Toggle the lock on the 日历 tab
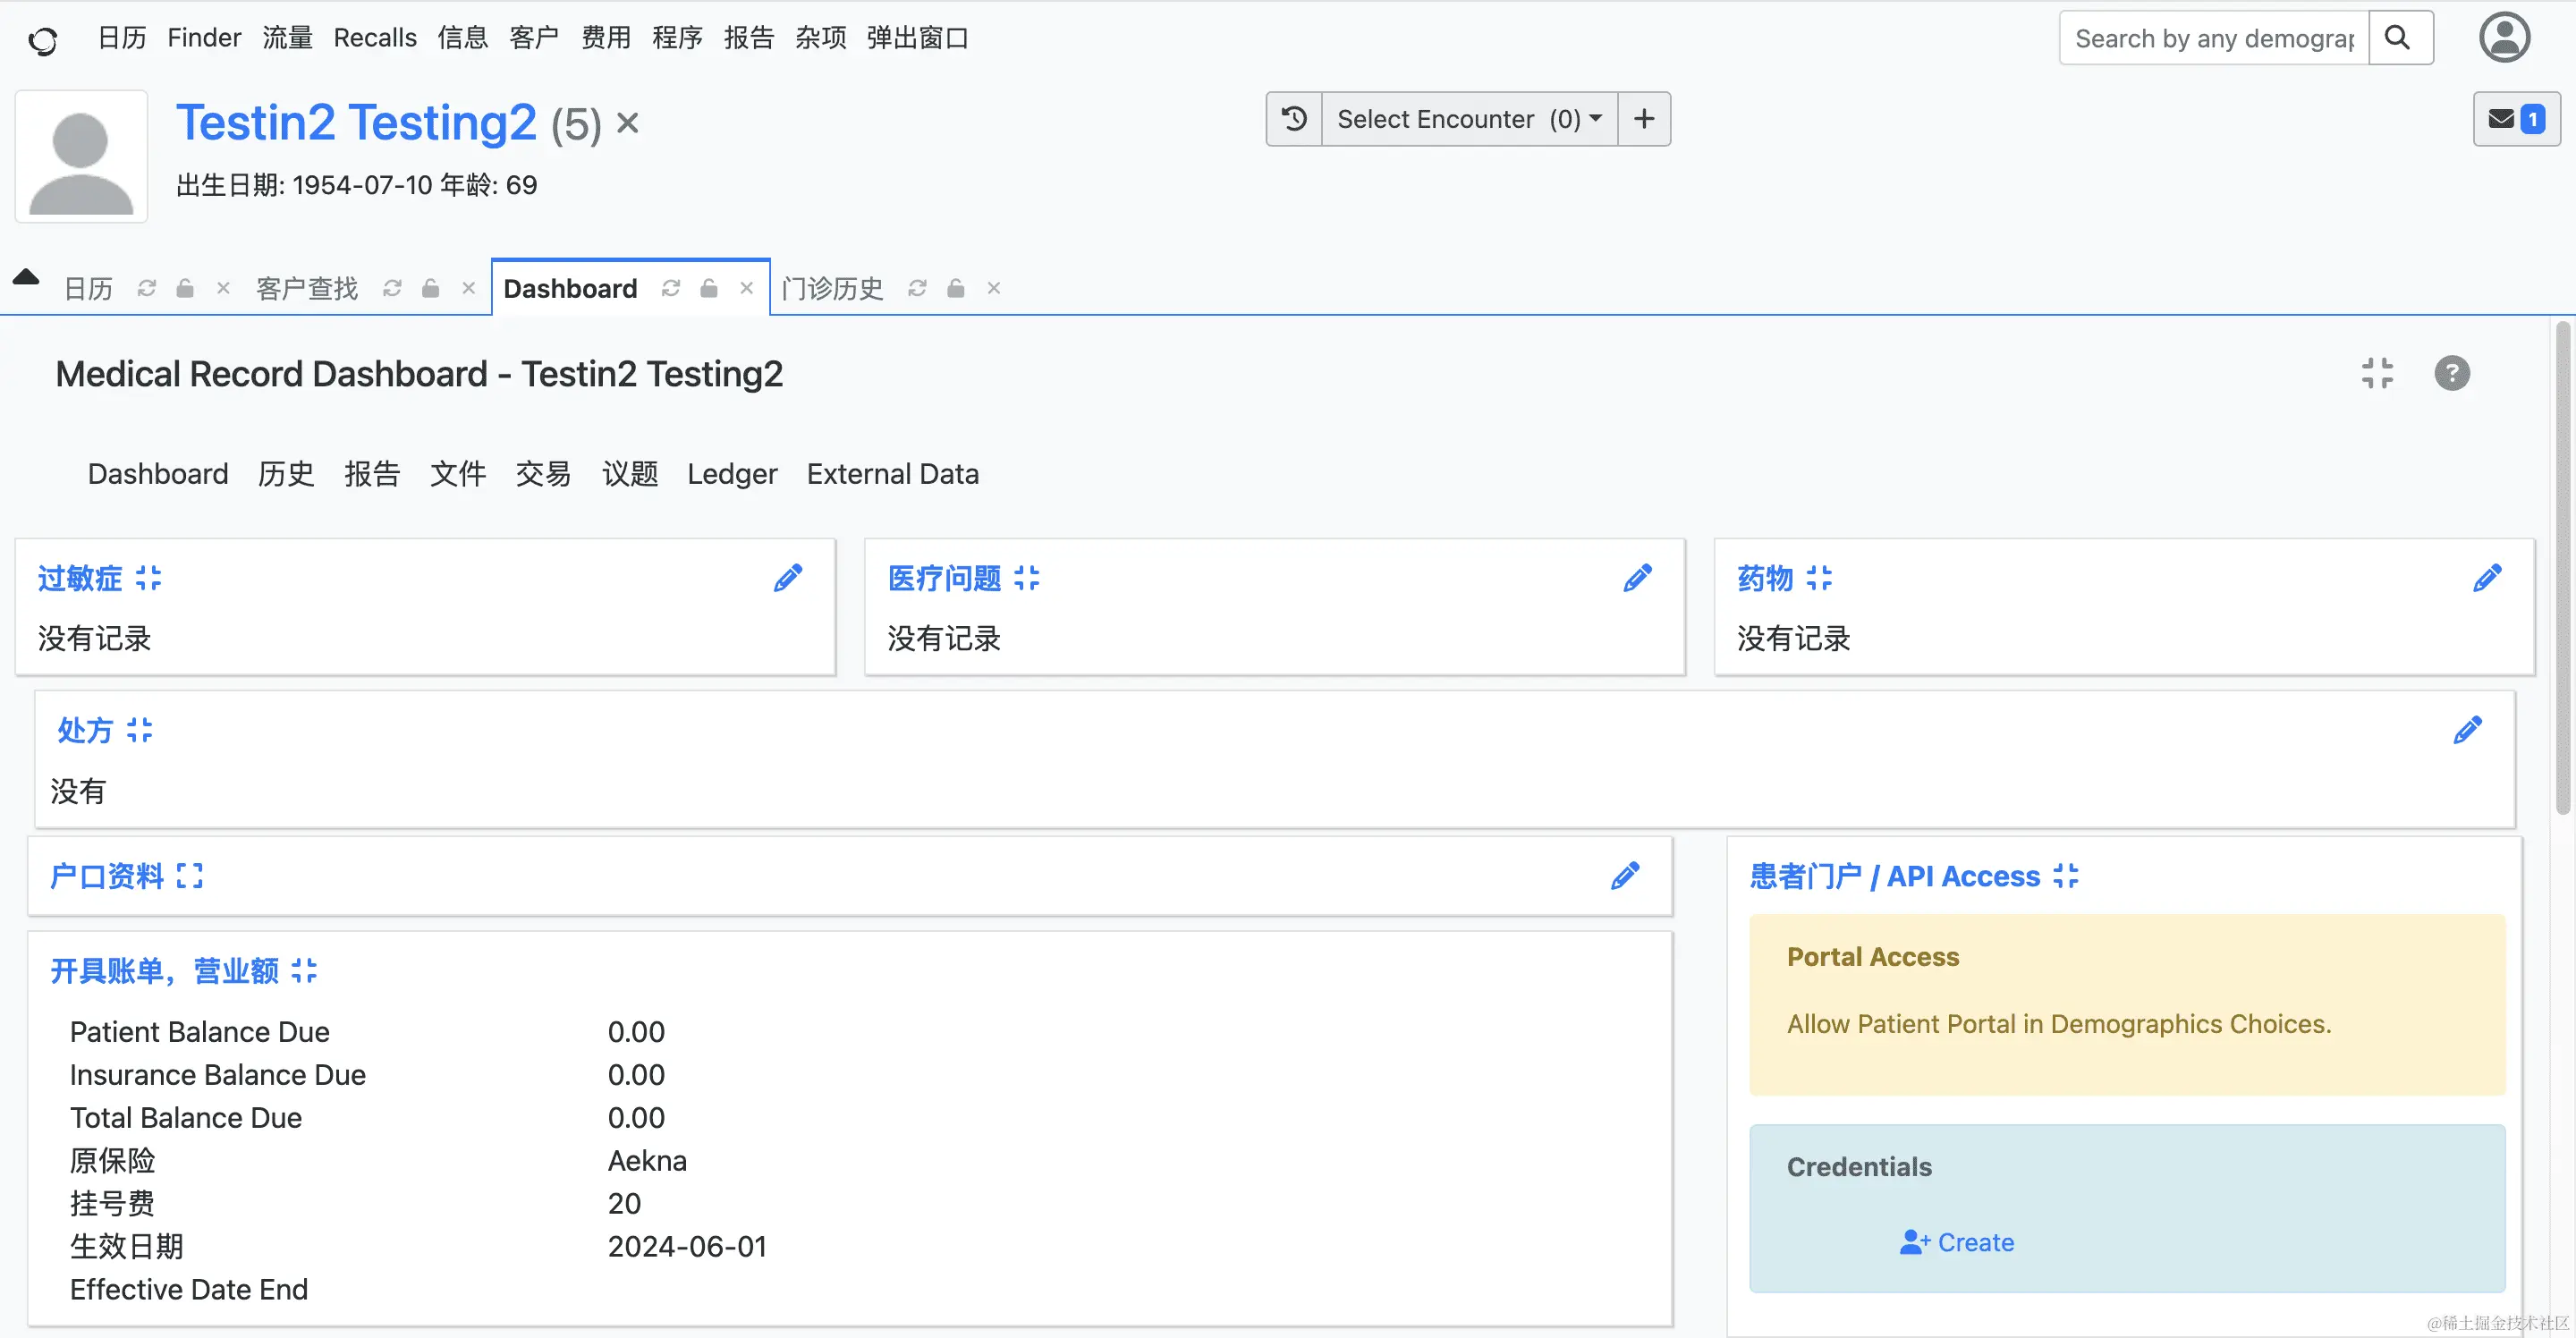The image size is (2576, 1338). tap(185, 288)
